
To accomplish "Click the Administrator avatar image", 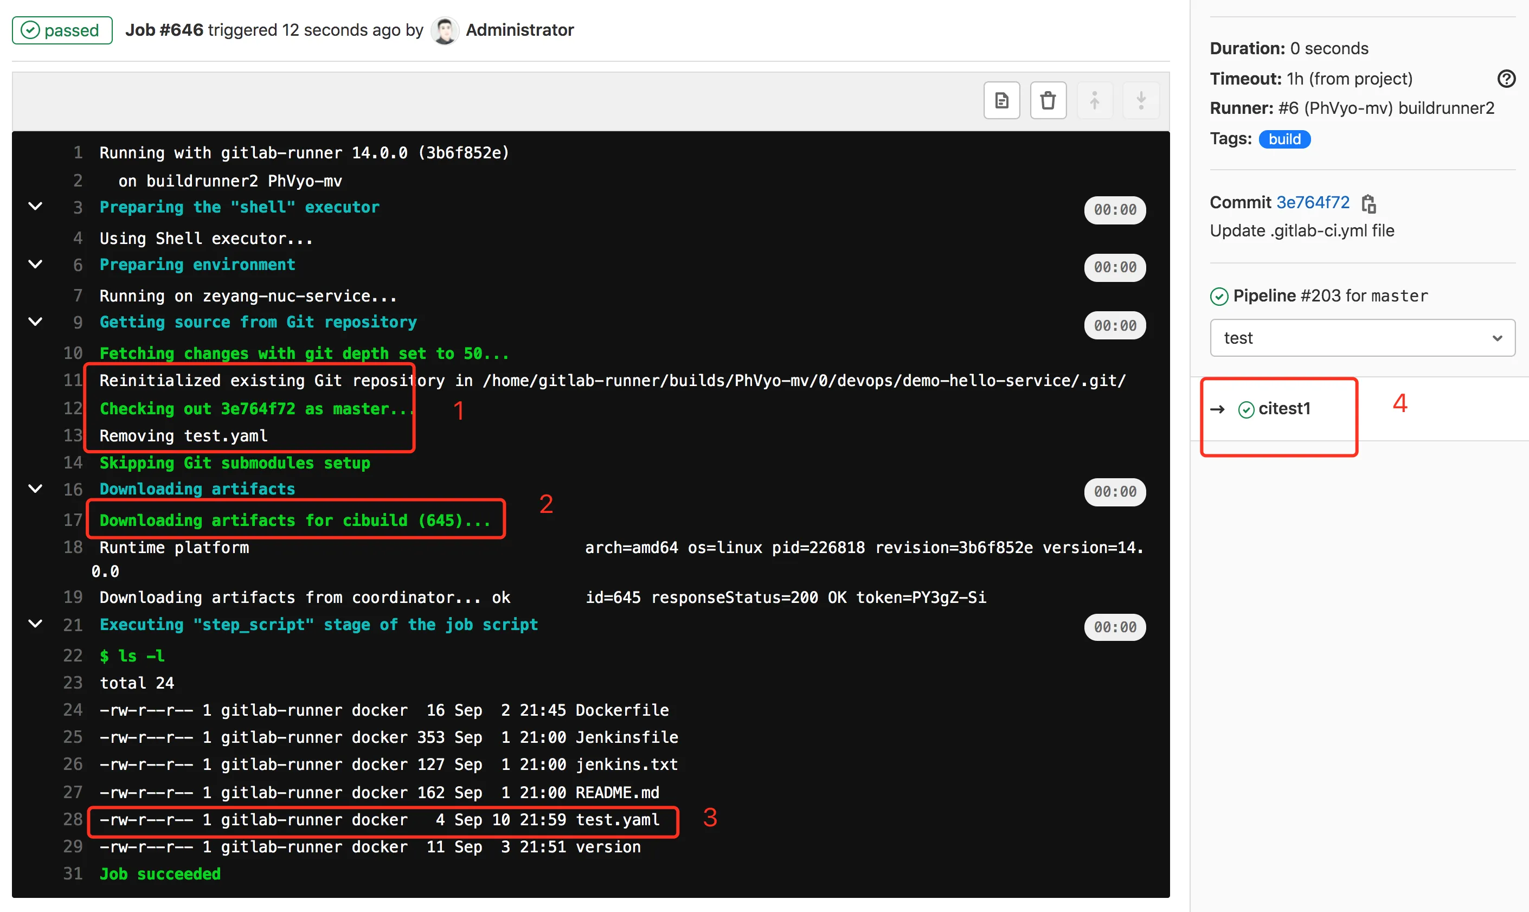I will 444,30.
